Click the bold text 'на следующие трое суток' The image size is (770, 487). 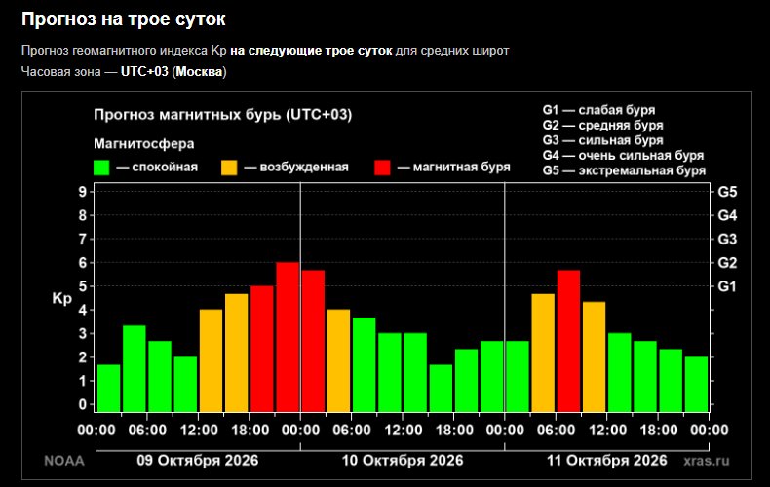click(311, 51)
